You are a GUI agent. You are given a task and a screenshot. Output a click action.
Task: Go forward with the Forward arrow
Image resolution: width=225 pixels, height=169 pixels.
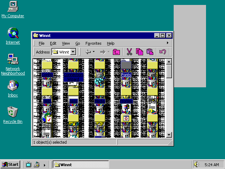[x=103, y=52]
